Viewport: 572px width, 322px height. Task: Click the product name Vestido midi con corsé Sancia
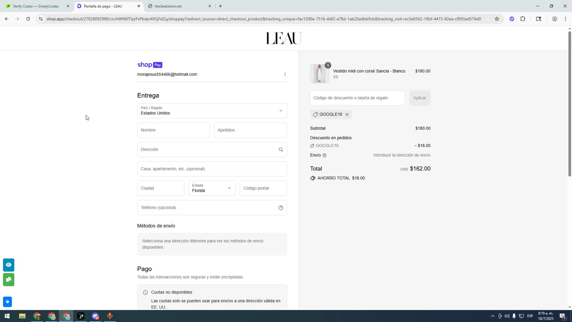click(x=369, y=71)
